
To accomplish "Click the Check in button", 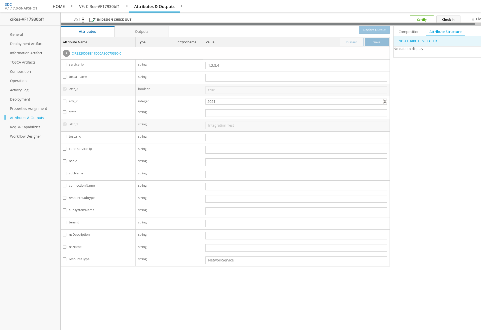I will pyautogui.click(x=448, y=20).
